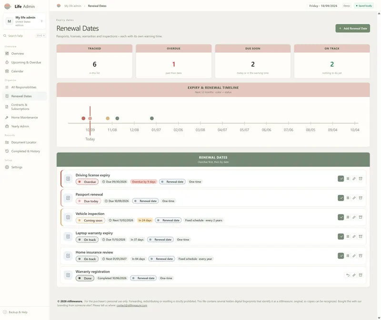Expand the My life admin workspace switcher

click(x=25, y=21)
